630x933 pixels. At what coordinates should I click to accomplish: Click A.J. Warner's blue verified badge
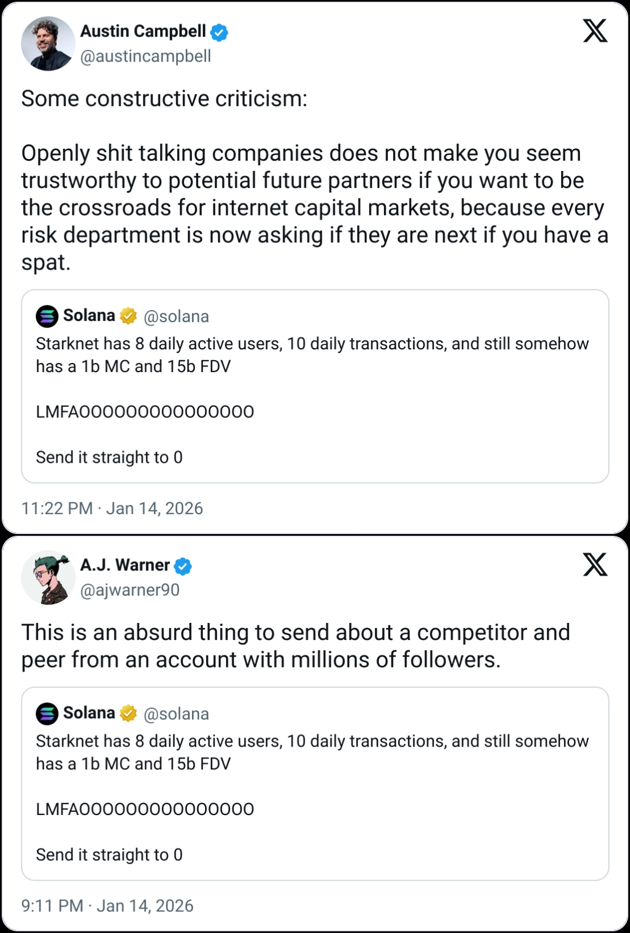[x=183, y=566]
